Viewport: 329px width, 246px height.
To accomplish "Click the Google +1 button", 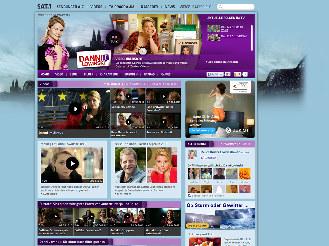I will [237, 74].
